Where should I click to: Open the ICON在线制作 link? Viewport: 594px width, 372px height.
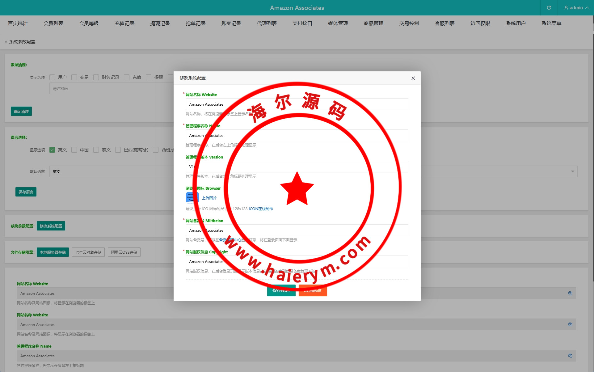pyautogui.click(x=261, y=209)
